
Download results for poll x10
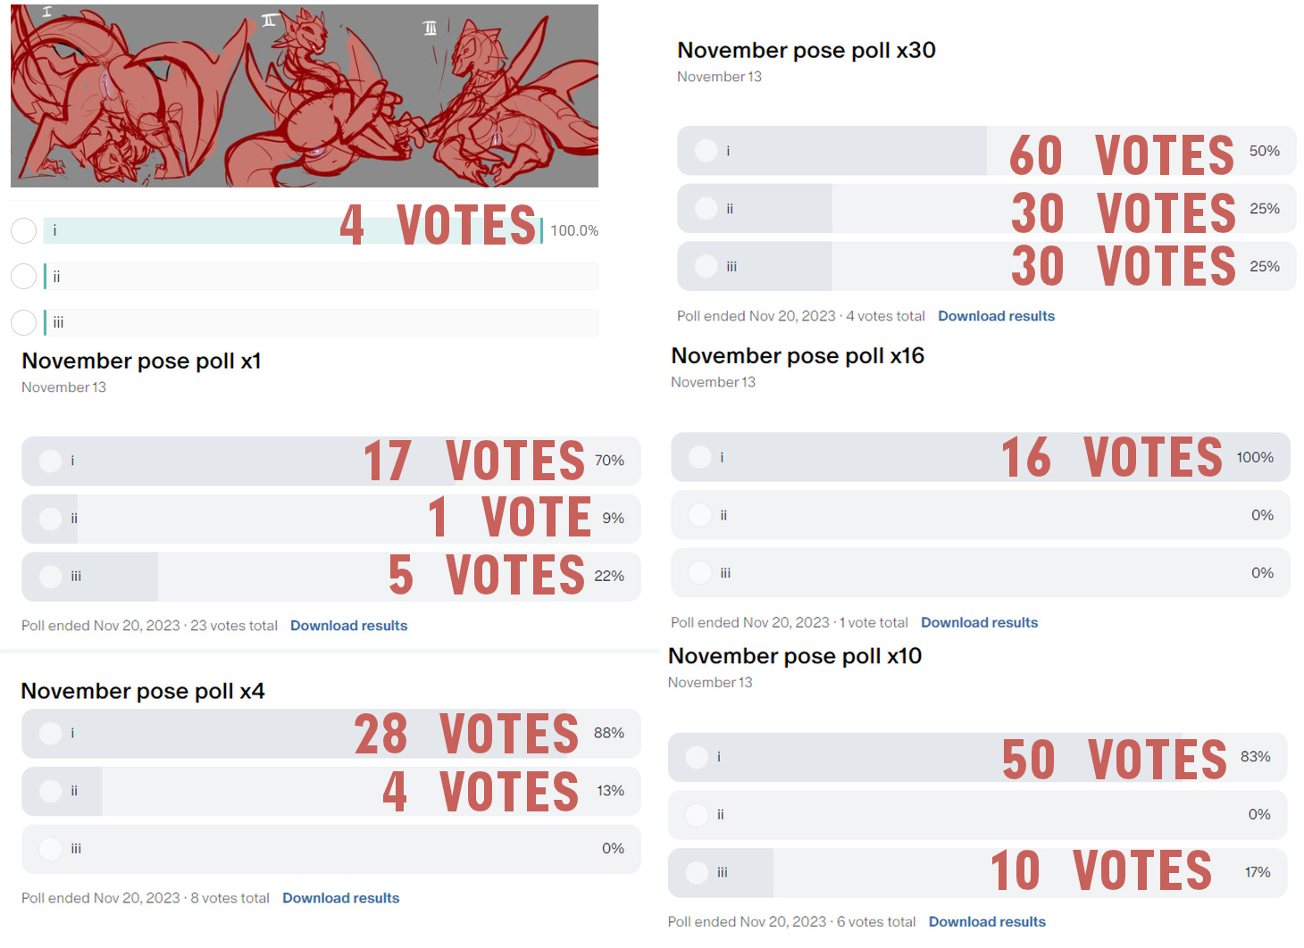click(987, 921)
